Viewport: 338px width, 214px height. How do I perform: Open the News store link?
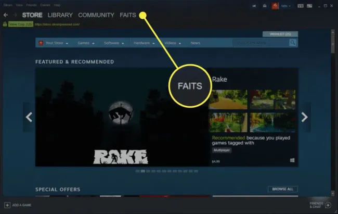[196, 43]
